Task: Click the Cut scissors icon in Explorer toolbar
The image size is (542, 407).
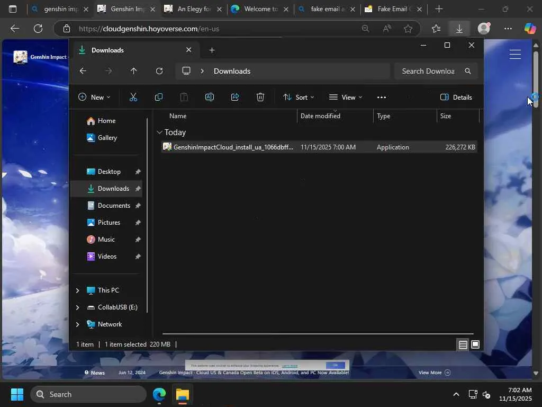Action: click(x=133, y=98)
